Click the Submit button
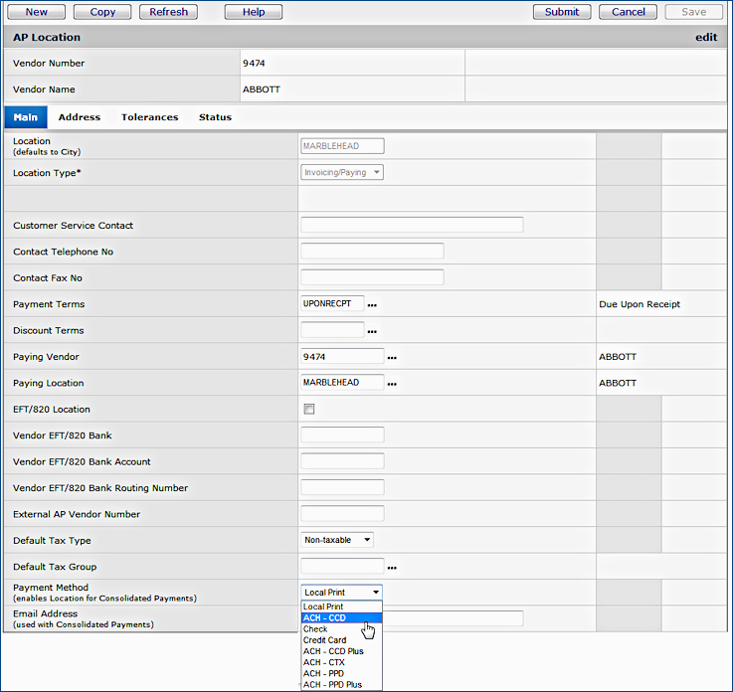The height and width of the screenshot is (692, 733). [561, 12]
